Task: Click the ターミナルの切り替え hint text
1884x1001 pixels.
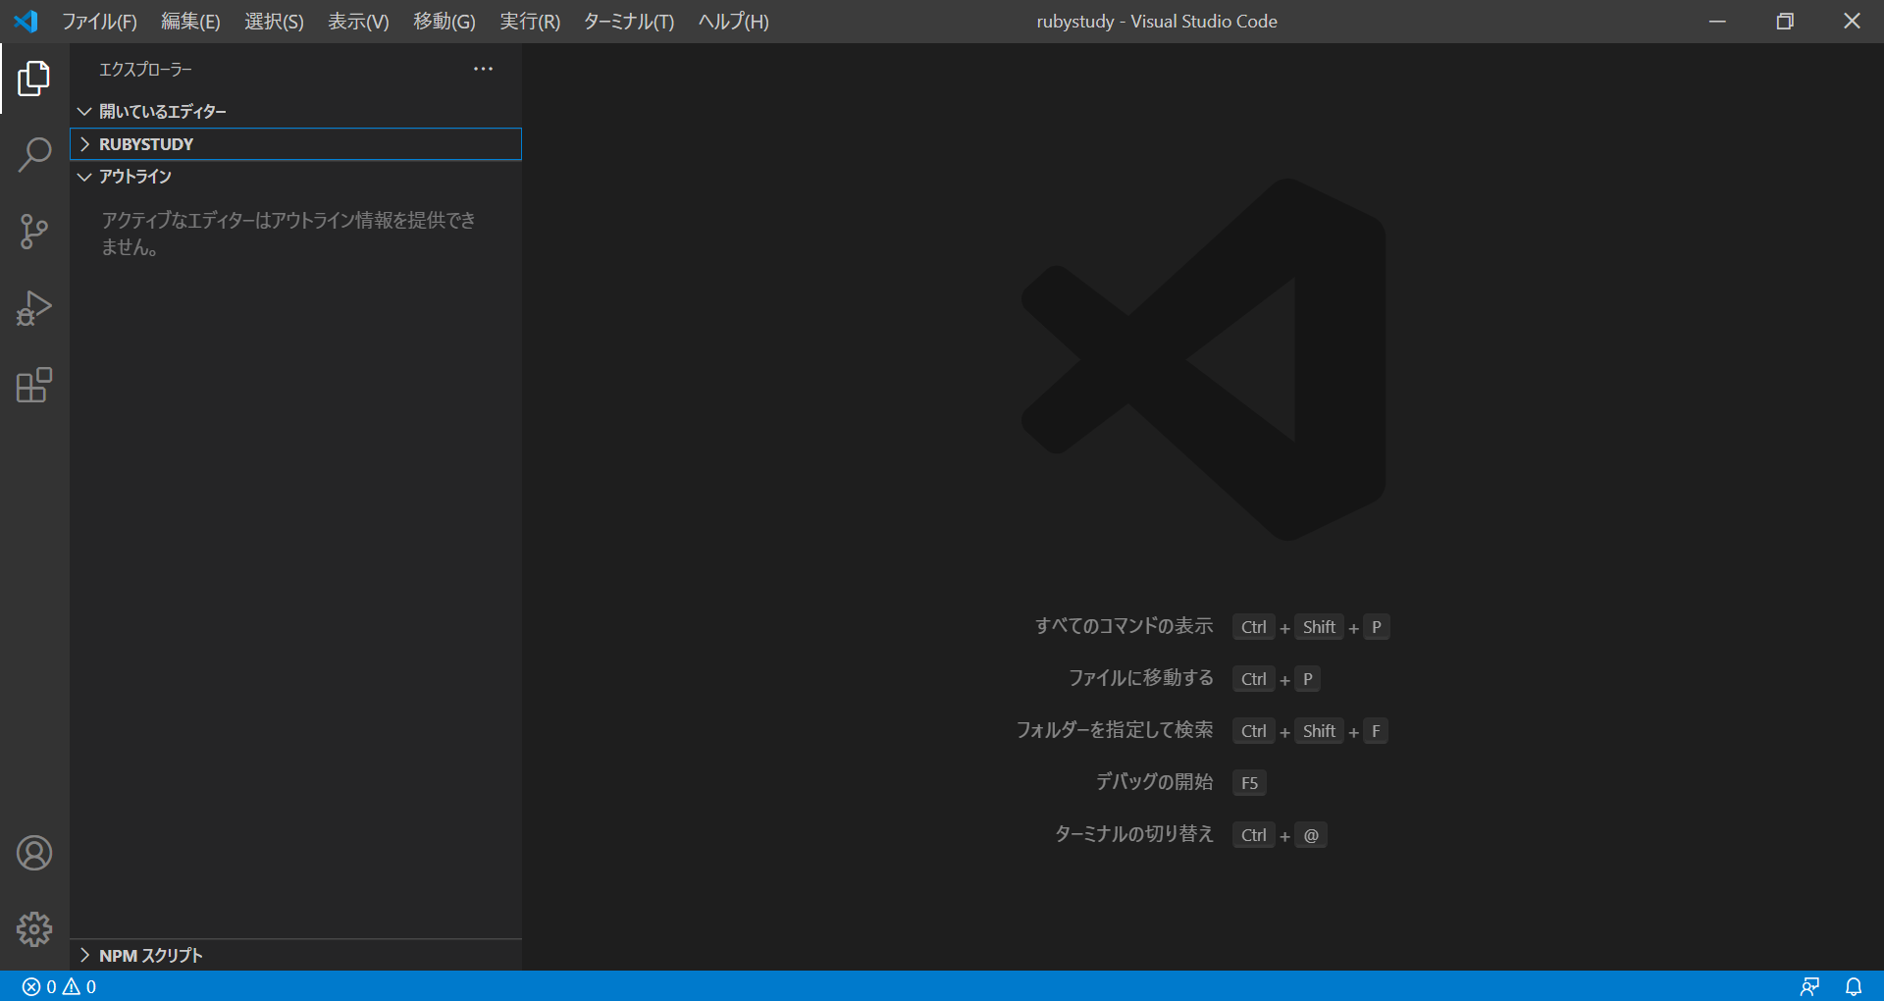Action: [1133, 834]
